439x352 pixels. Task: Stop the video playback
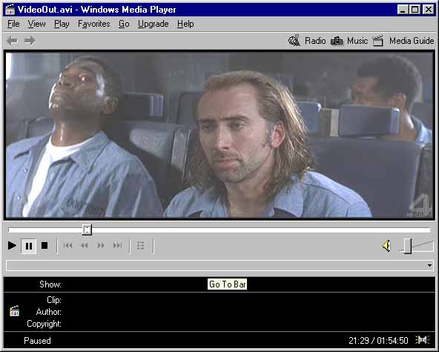pyautogui.click(x=44, y=246)
